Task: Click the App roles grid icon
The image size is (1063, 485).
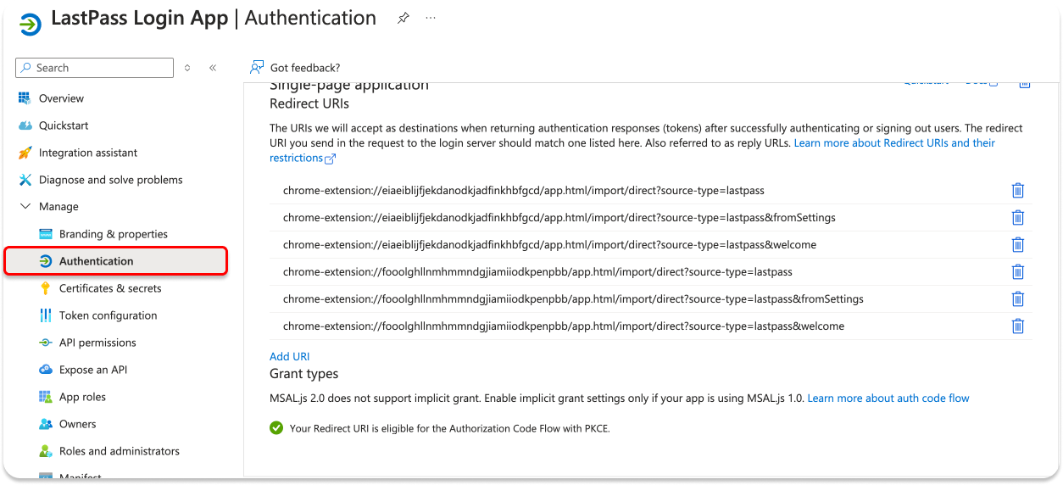Action: (46, 397)
